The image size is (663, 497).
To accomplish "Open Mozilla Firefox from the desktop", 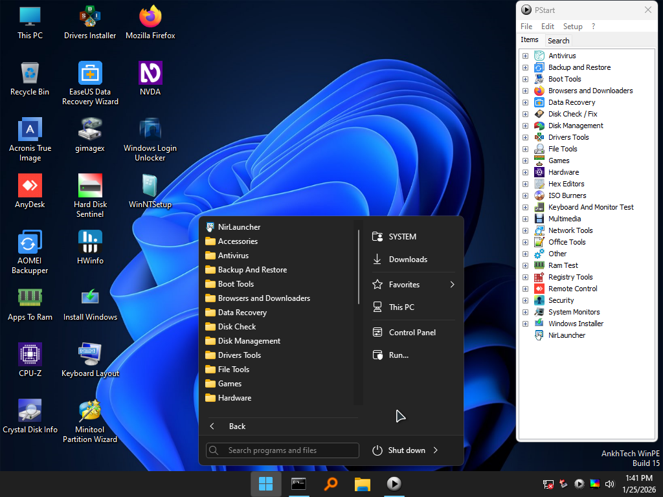I will [x=150, y=18].
